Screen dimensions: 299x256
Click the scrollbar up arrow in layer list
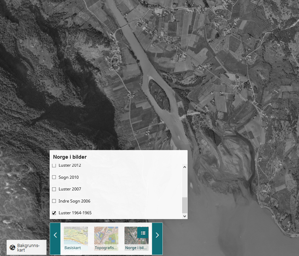click(185, 167)
